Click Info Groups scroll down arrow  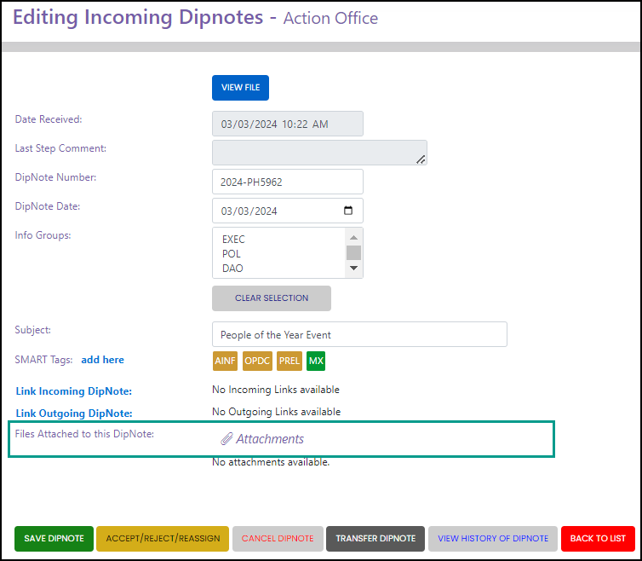pos(353,268)
